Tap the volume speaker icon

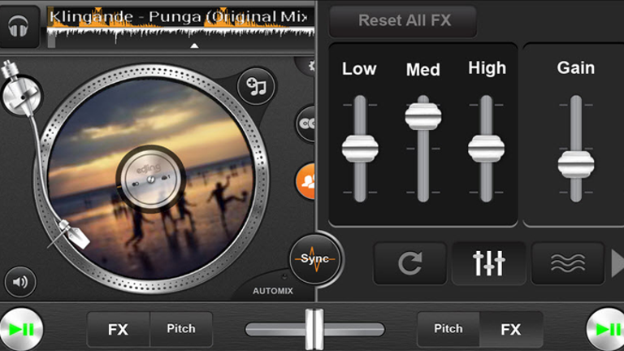click(x=20, y=282)
